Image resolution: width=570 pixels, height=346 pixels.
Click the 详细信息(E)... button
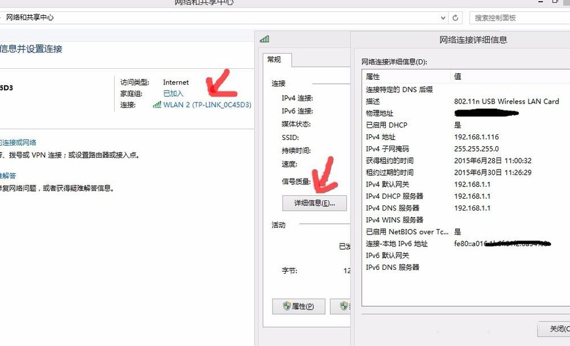click(x=315, y=203)
